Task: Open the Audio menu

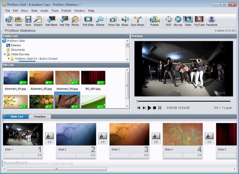Action: (x=44, y=11)
